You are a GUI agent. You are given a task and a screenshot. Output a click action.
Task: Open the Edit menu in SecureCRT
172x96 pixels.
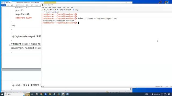(x=46, y=7)
